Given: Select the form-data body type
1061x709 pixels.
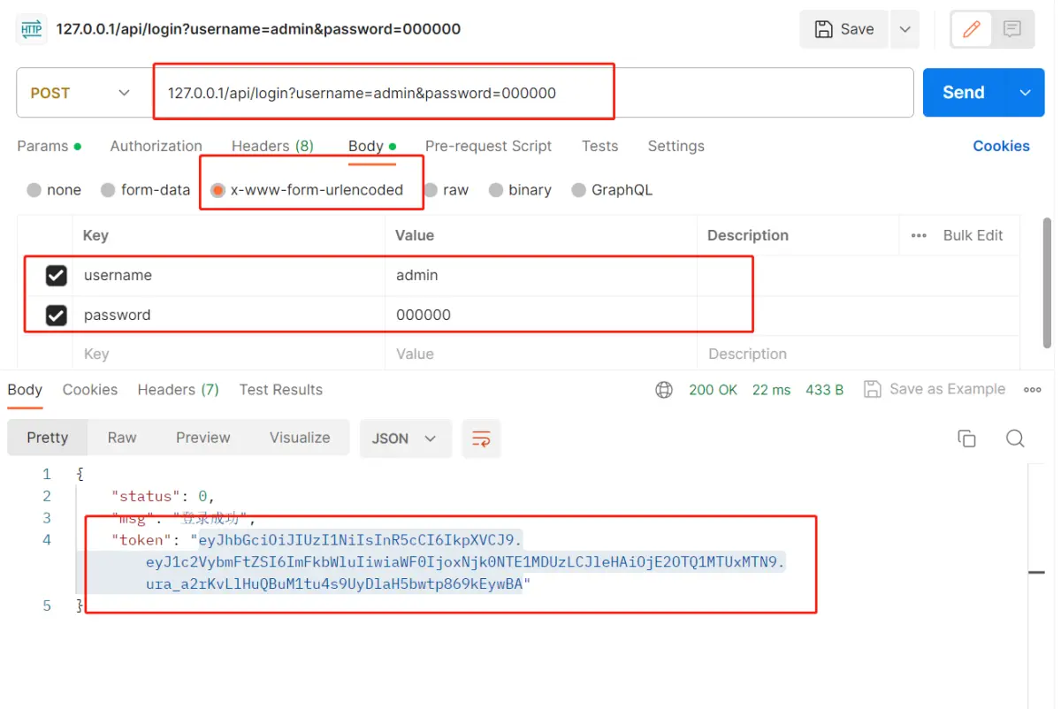Looking at the screenshot, I should pos(145,190).
